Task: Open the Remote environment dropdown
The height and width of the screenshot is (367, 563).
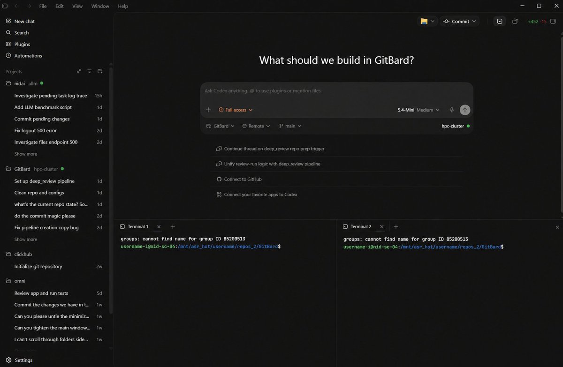Action: point(256,126)
